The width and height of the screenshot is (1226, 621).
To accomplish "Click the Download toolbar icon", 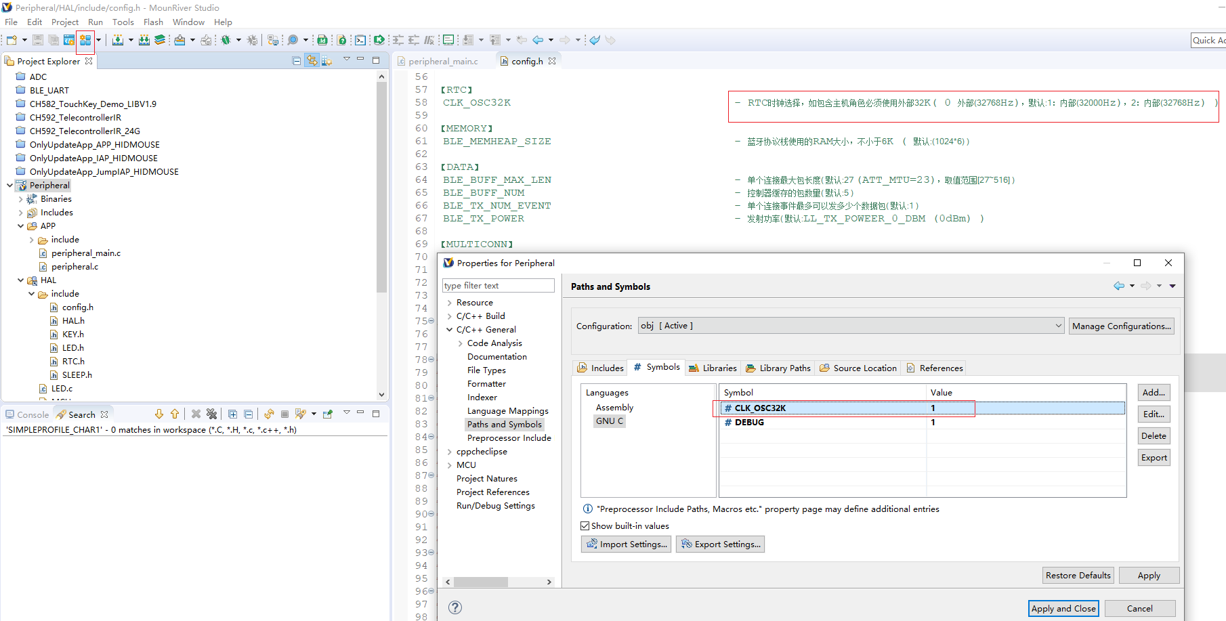I will point(179,40).
